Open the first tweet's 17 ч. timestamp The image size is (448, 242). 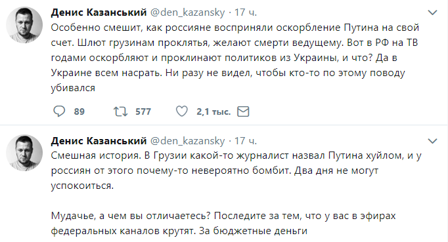246,12
